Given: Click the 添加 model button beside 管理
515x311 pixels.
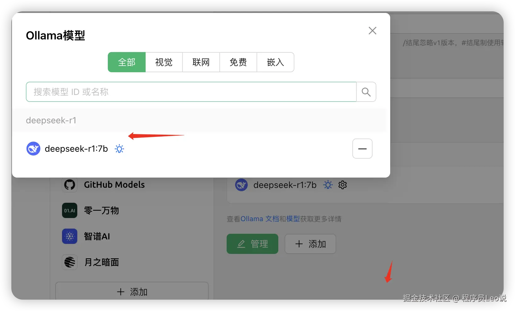Looking at the screenshot, I should pyautogui.click(x=310, y=244).
